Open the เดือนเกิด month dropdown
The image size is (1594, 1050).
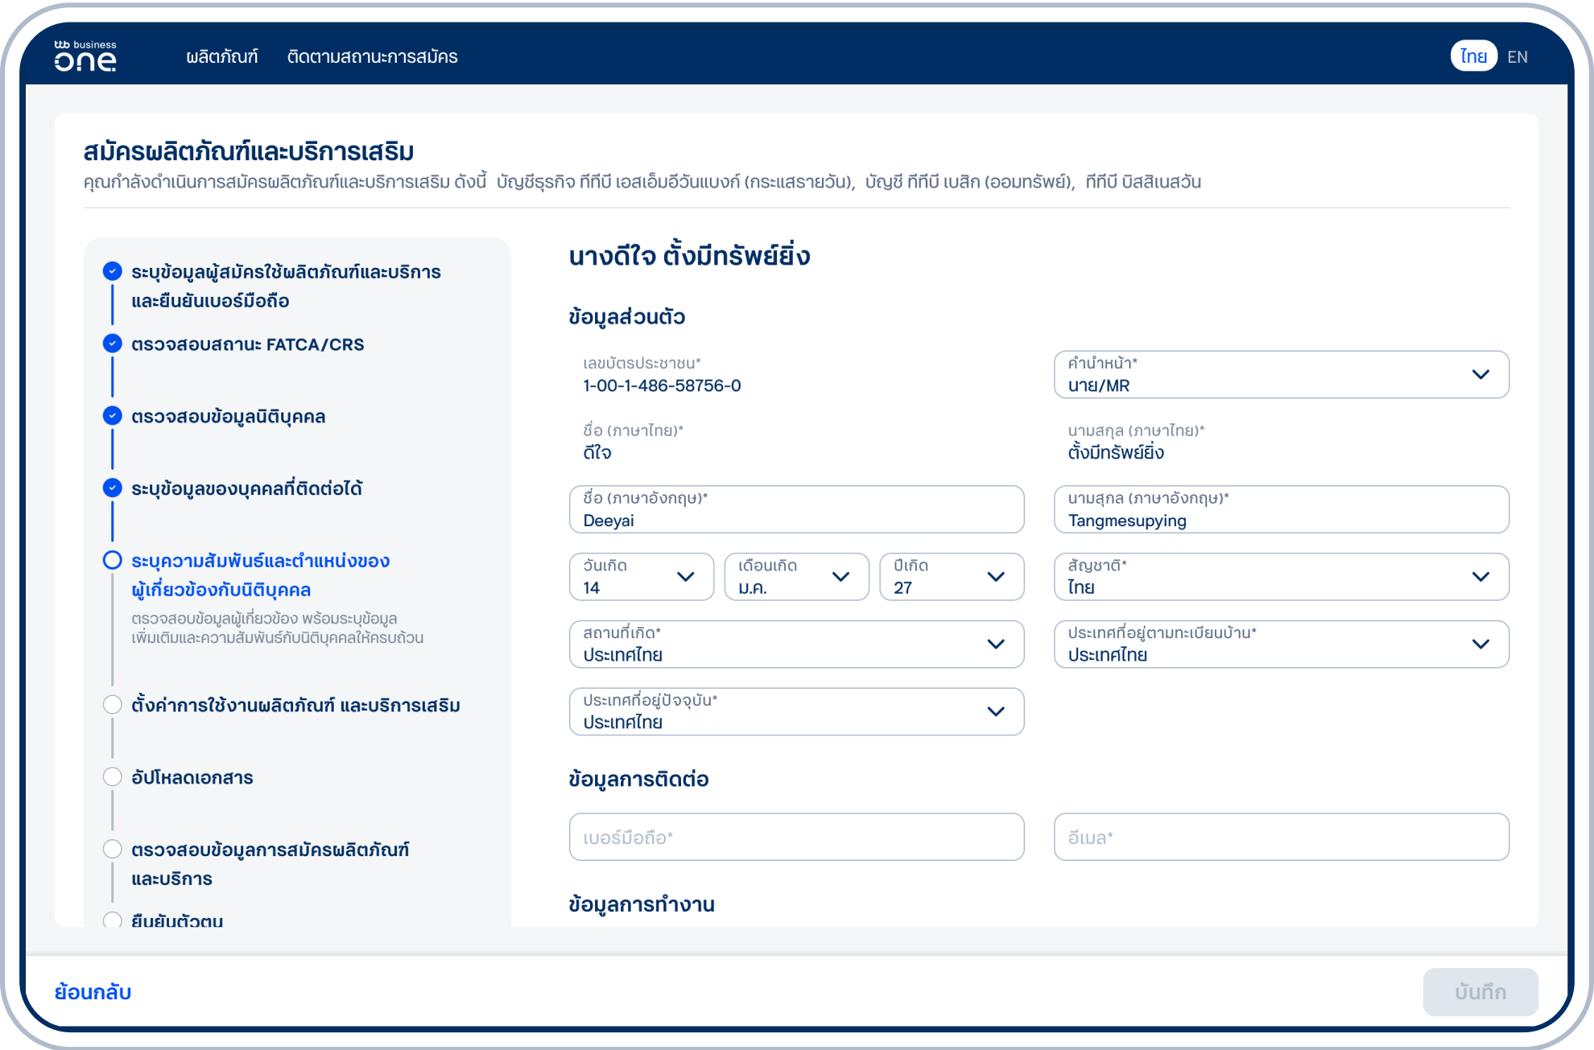pos(796,577)
